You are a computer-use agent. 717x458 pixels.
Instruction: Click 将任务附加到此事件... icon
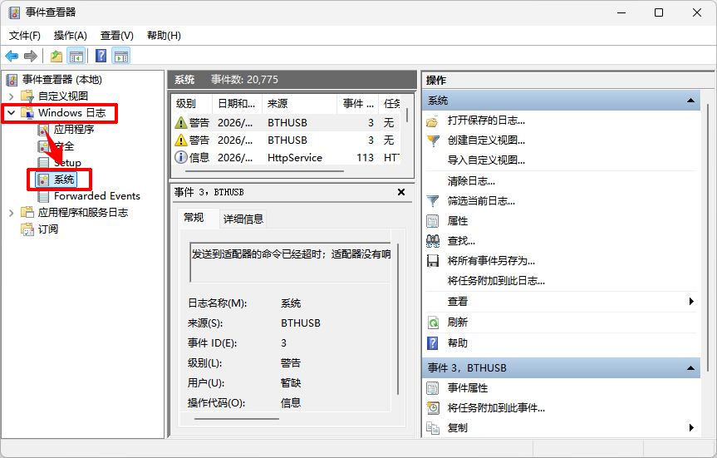[433, 408]
